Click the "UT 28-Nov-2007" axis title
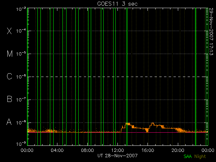This screenshot has width=216, height=162. tap(117, 156)
